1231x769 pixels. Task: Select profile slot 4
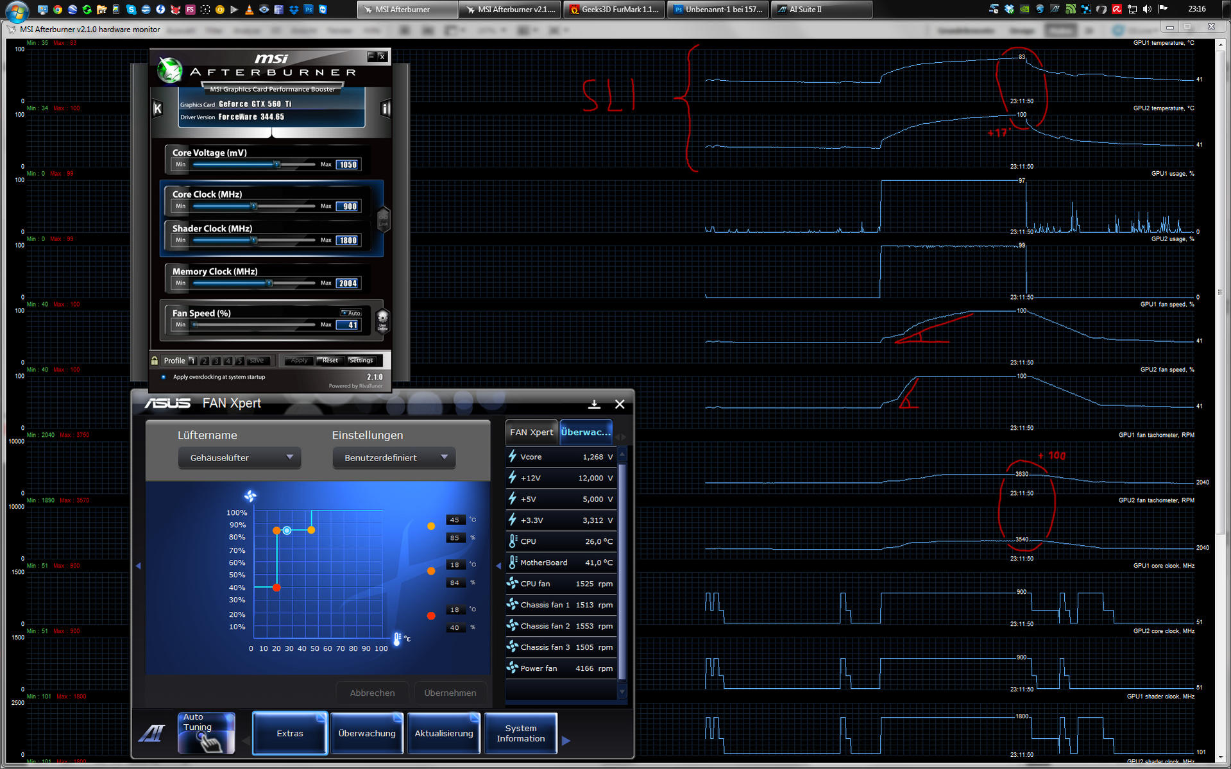[228, 360]
